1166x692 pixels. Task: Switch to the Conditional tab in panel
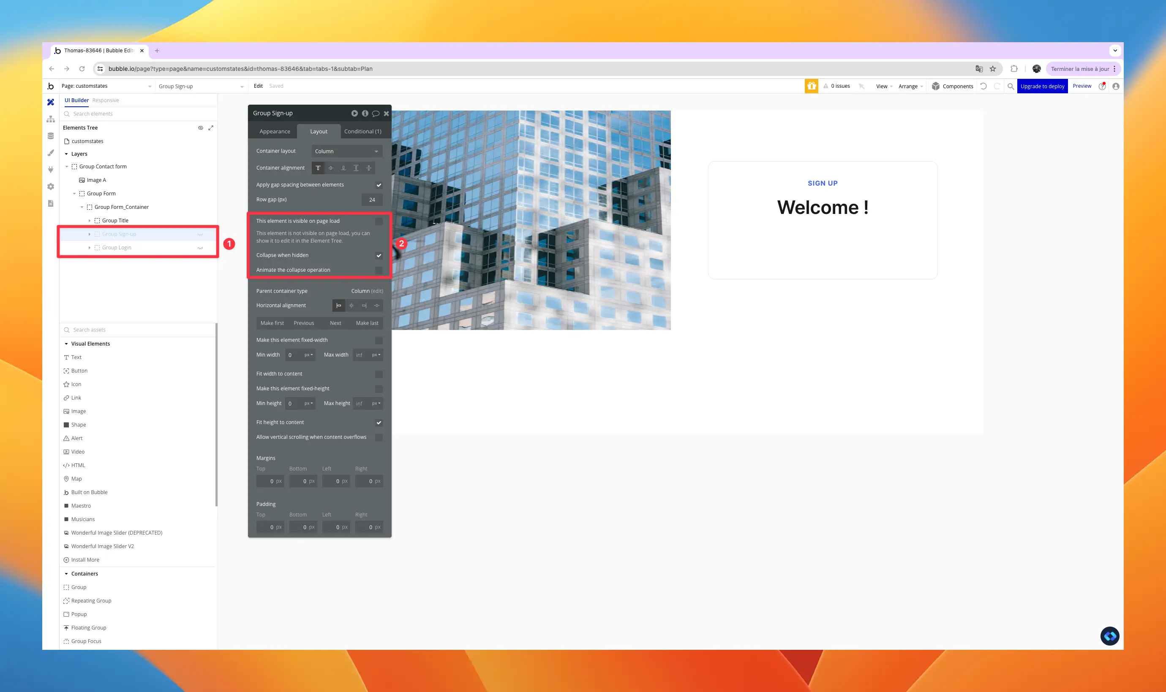(x=363, y=132)
